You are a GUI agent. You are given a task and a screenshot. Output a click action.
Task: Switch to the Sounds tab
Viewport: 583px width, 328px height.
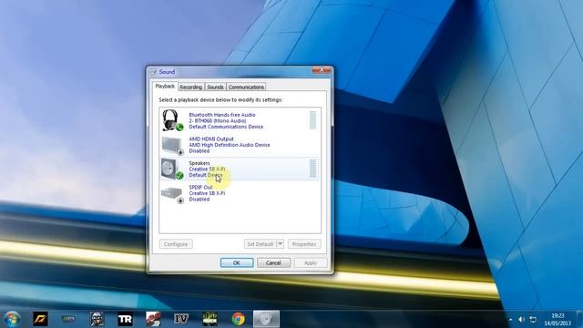click(x=215, y=87)
